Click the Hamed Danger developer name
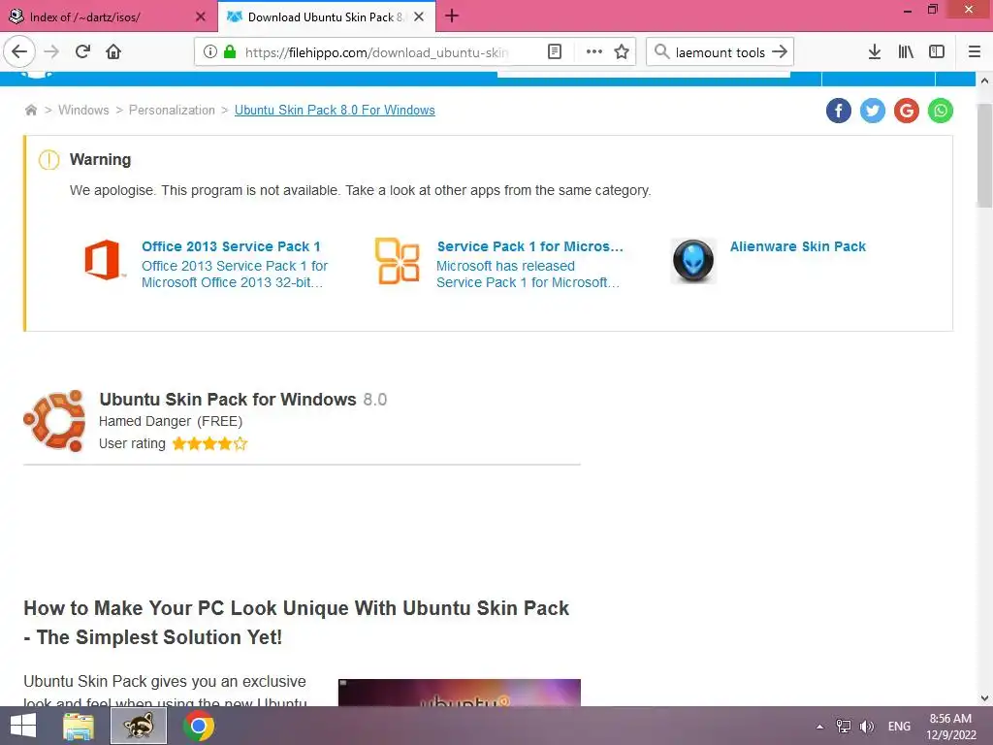Viewport: 993px width, 745px height. (x=144, y=421)
